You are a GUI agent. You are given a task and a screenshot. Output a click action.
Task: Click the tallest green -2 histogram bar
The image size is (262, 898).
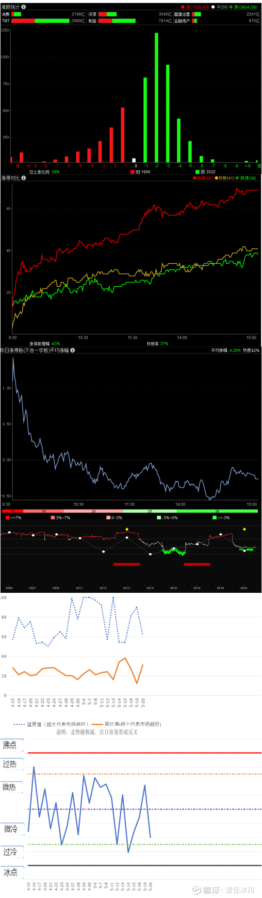[x=156, y=97]
